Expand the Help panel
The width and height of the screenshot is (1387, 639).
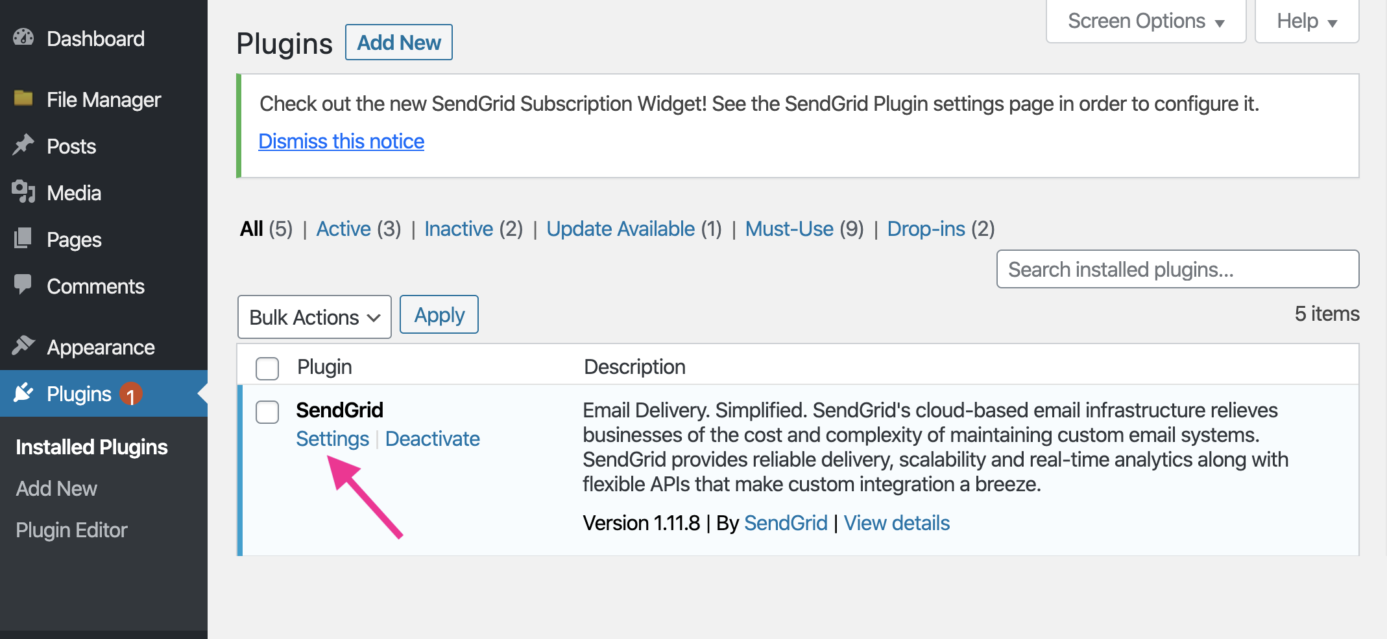1307,21
